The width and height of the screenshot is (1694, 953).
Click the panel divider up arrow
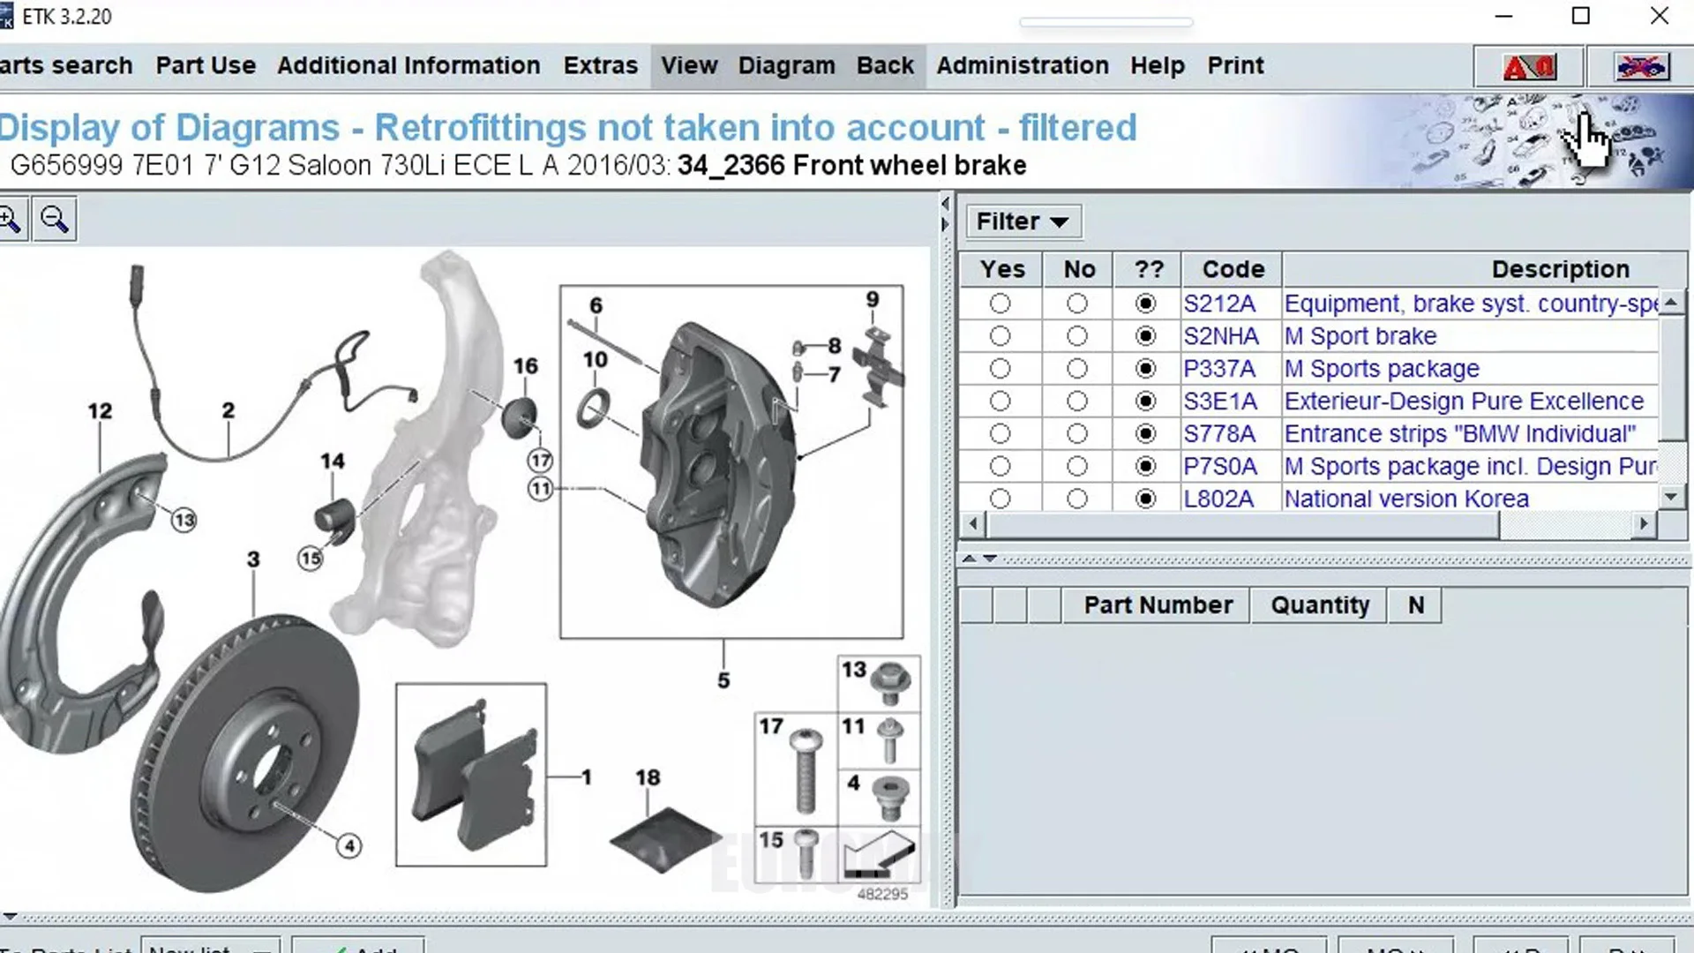969,559
